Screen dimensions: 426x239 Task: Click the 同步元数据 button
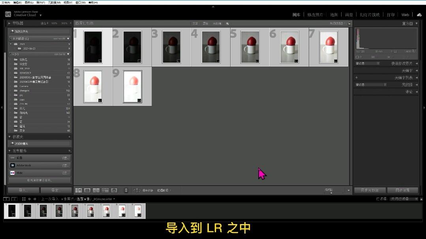(370, 190)
